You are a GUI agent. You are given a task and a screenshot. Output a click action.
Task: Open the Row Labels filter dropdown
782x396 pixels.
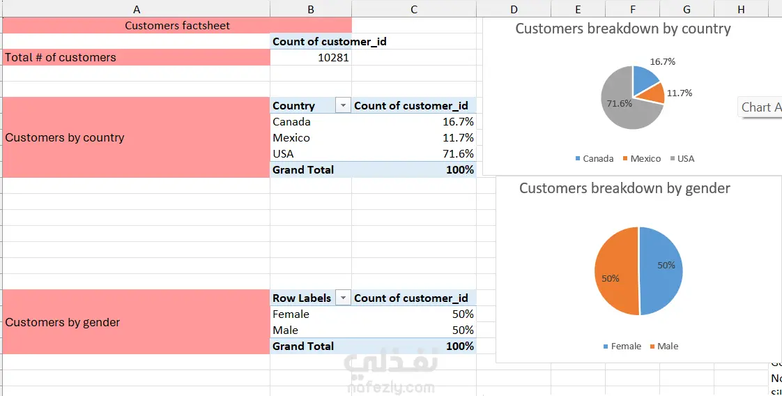coord(343,298)
